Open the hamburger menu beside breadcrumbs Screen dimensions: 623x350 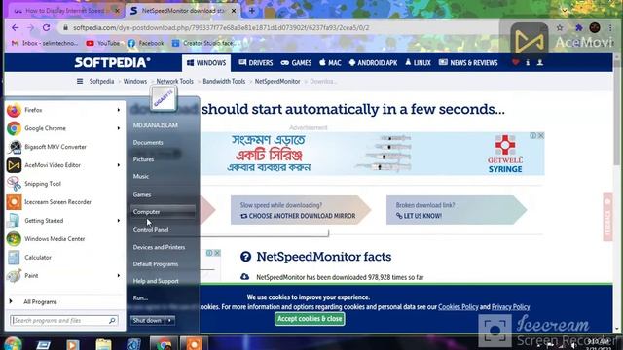(80, 81)
